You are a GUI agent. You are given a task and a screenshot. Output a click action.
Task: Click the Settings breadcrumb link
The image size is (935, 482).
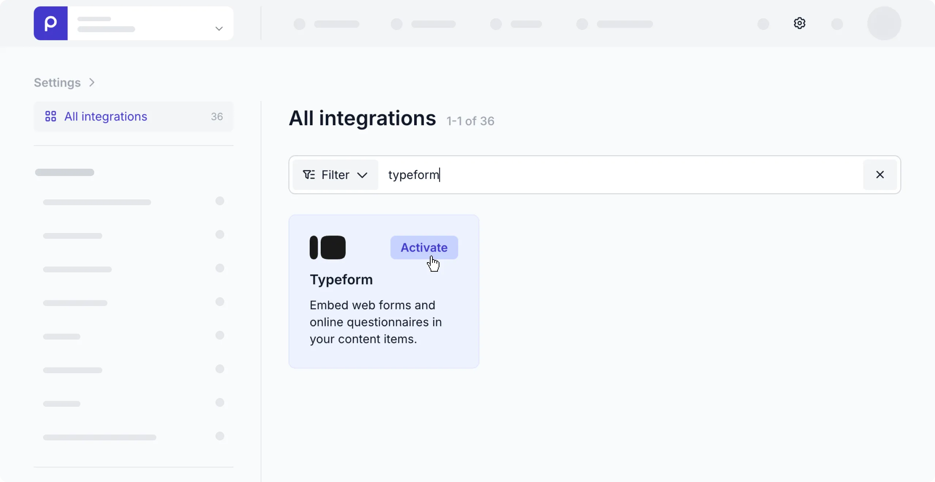point(57,83)
